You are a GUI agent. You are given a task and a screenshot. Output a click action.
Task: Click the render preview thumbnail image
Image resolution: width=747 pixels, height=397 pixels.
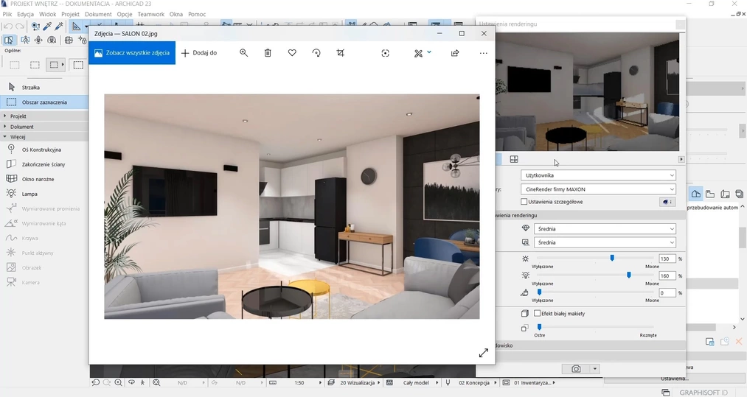coord(588,92)
